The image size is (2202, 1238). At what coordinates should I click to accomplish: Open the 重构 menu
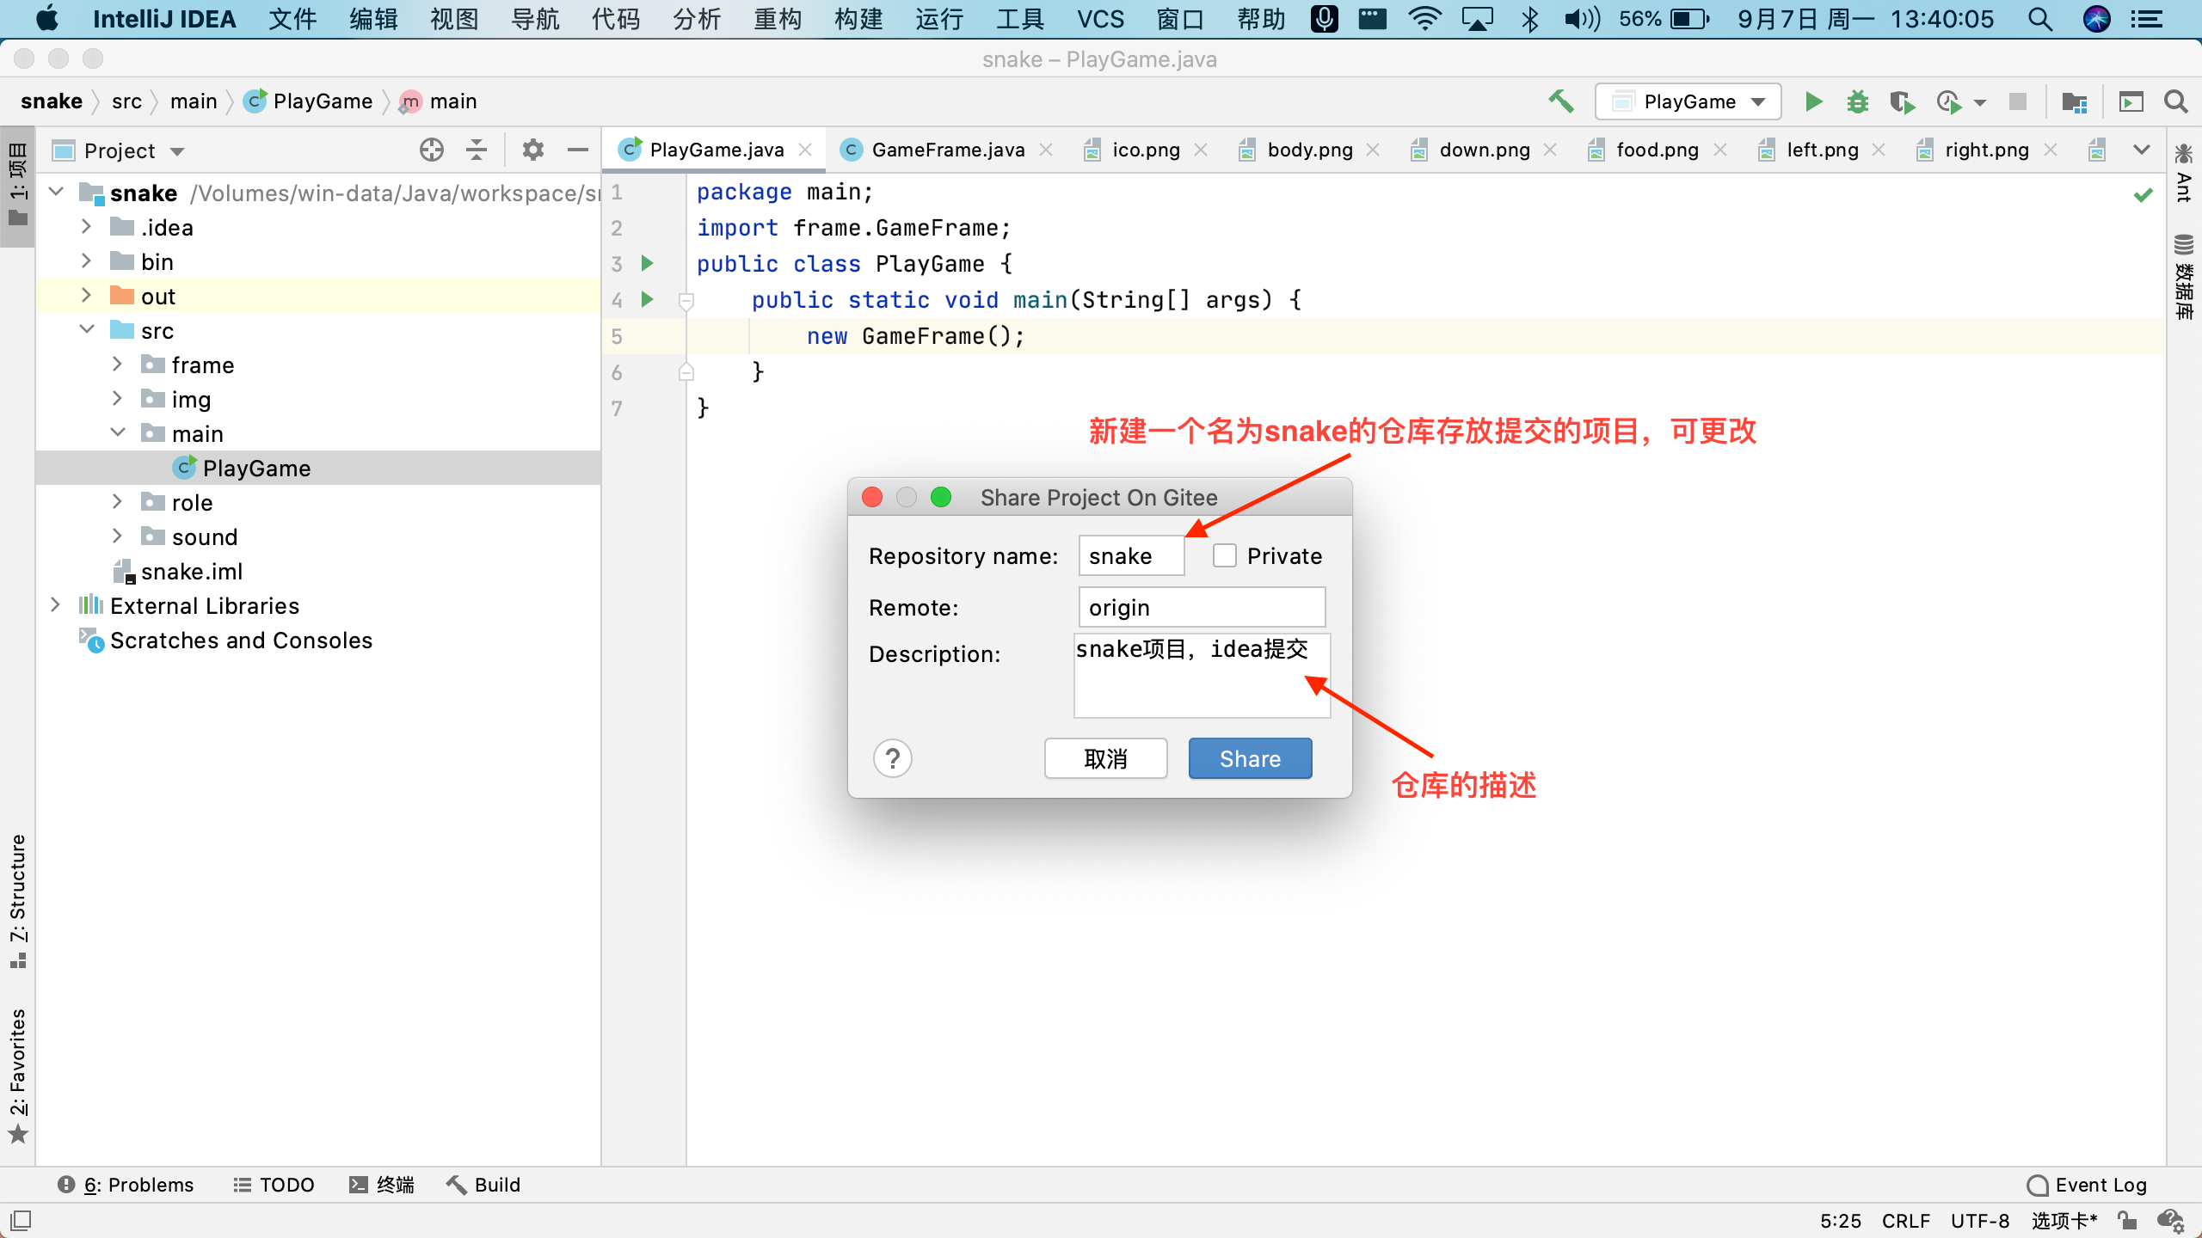pos(778,19)
